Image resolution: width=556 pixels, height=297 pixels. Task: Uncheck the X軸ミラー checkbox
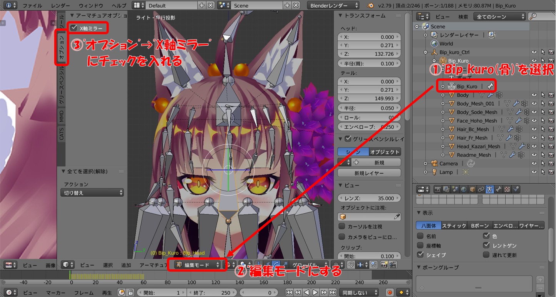click(74, 28)
